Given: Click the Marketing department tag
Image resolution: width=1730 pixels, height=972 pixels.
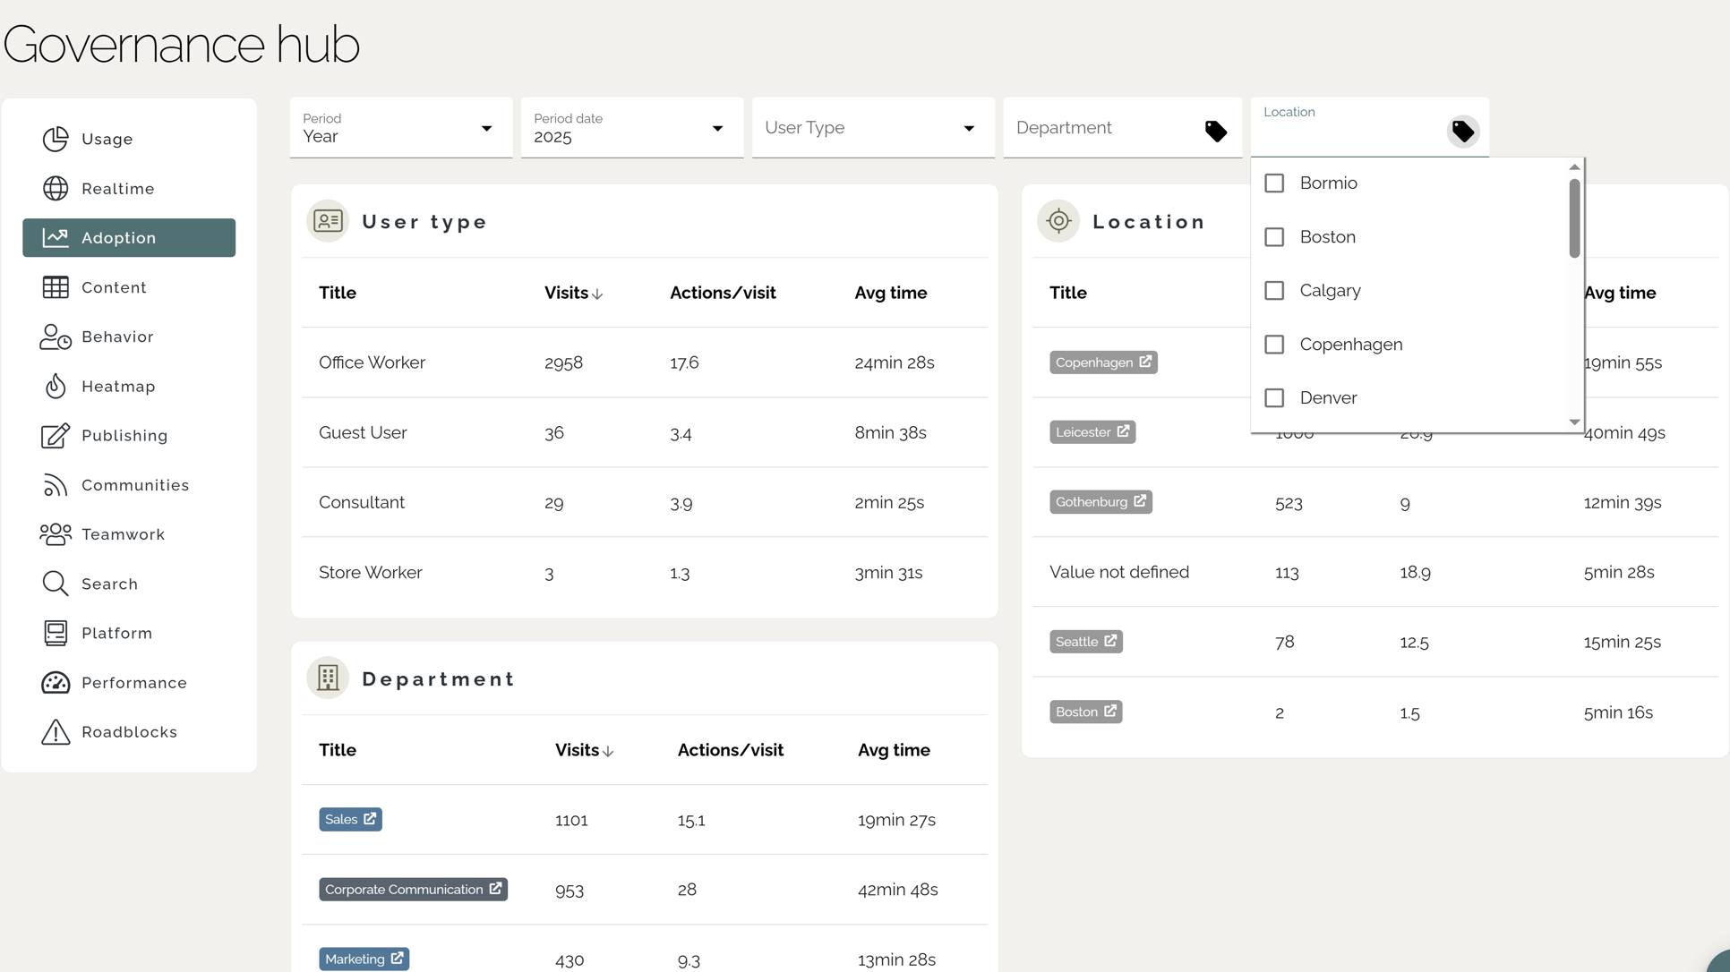Looking at the screenshot, I should (x=364, y=959).
